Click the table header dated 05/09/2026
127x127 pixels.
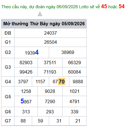coord(44,24)
